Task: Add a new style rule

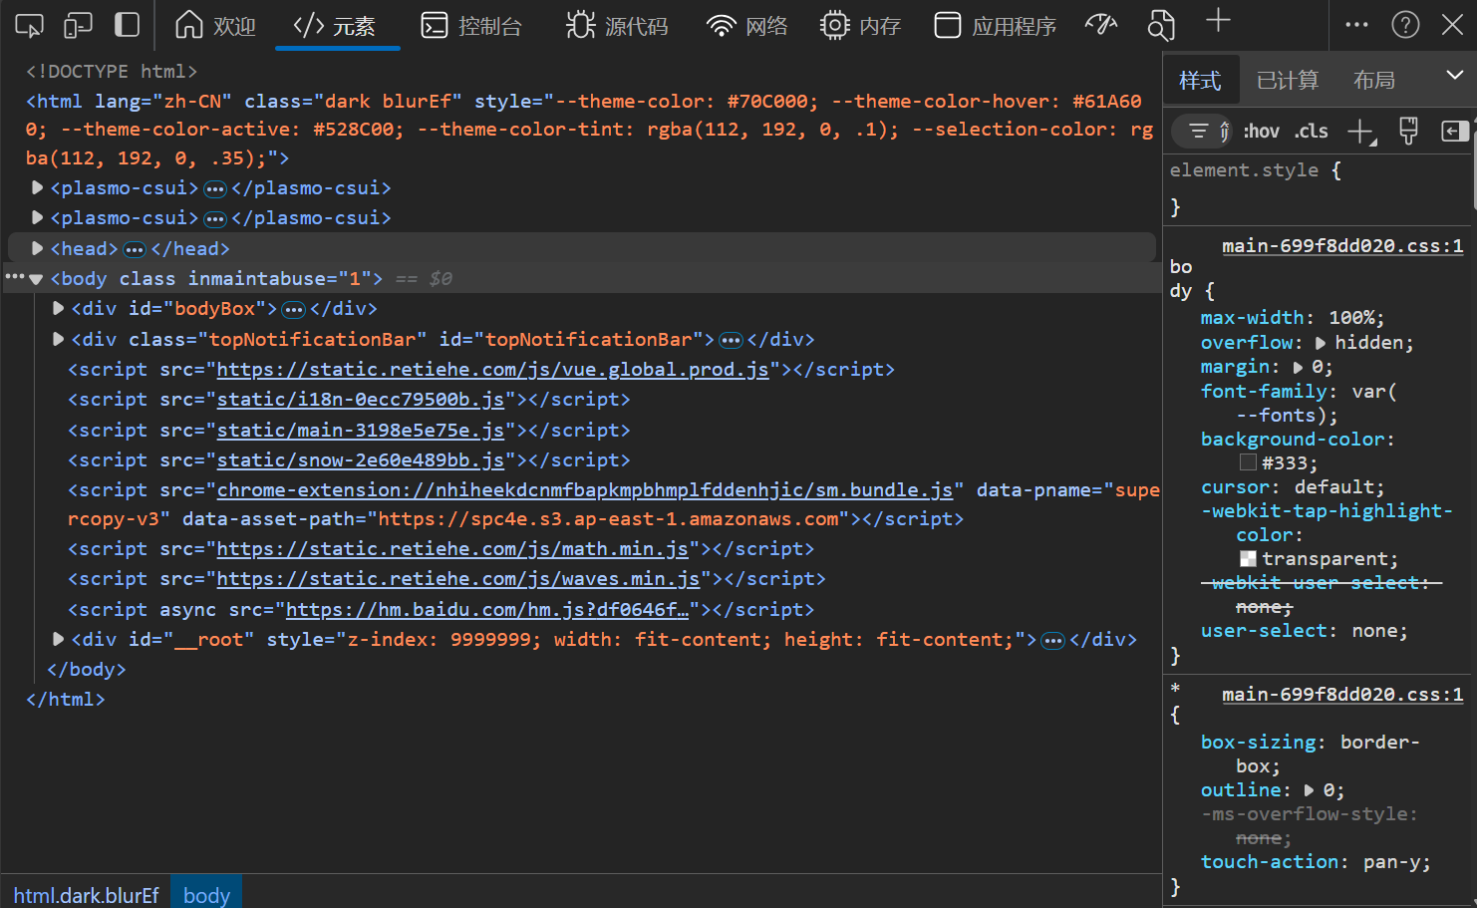Action: (x=1360, y=132)
